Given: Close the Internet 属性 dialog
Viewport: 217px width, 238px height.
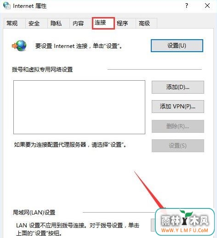Looking at the screenshot, I should (x=207, y=6).
